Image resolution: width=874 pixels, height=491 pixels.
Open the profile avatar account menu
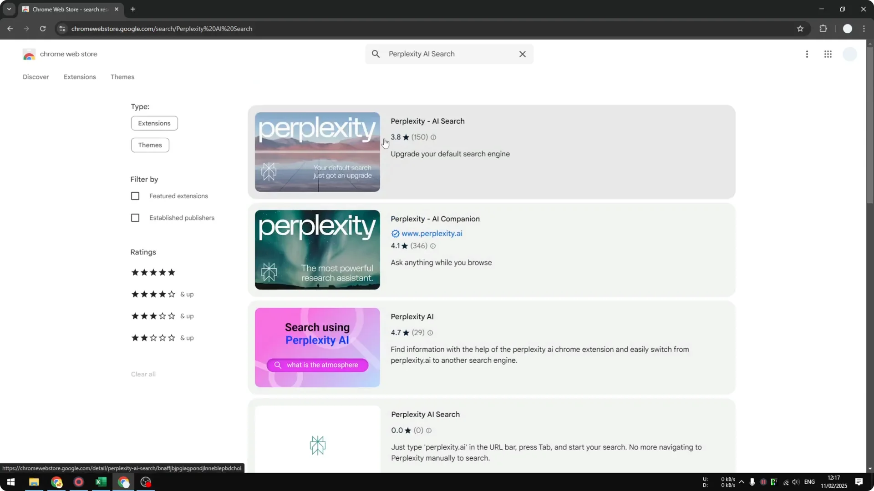click(849, 54)
